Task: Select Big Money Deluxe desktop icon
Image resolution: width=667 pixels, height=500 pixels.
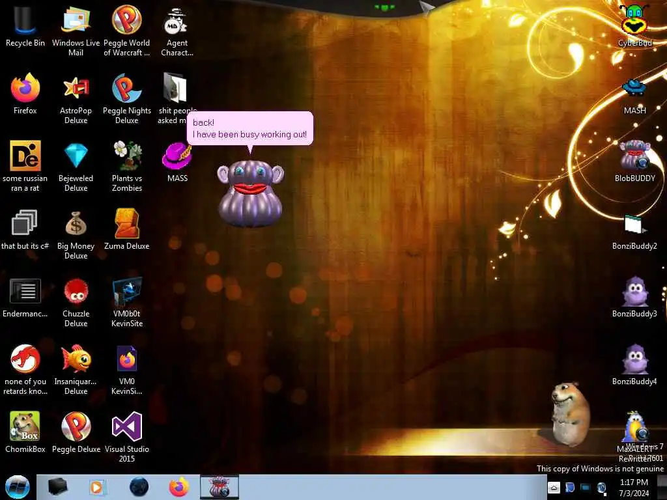Action: [76, 234]
